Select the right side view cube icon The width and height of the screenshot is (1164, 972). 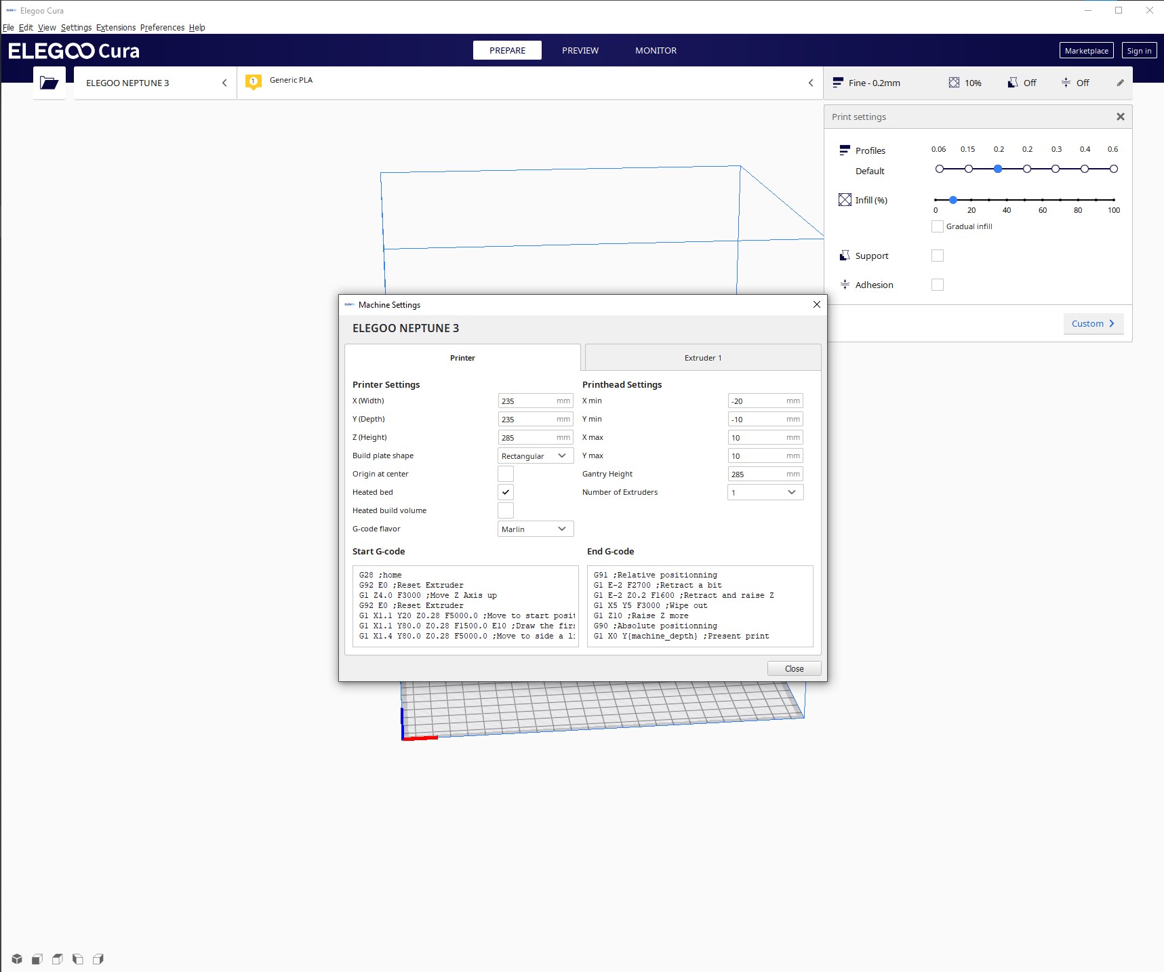[98, 958]
